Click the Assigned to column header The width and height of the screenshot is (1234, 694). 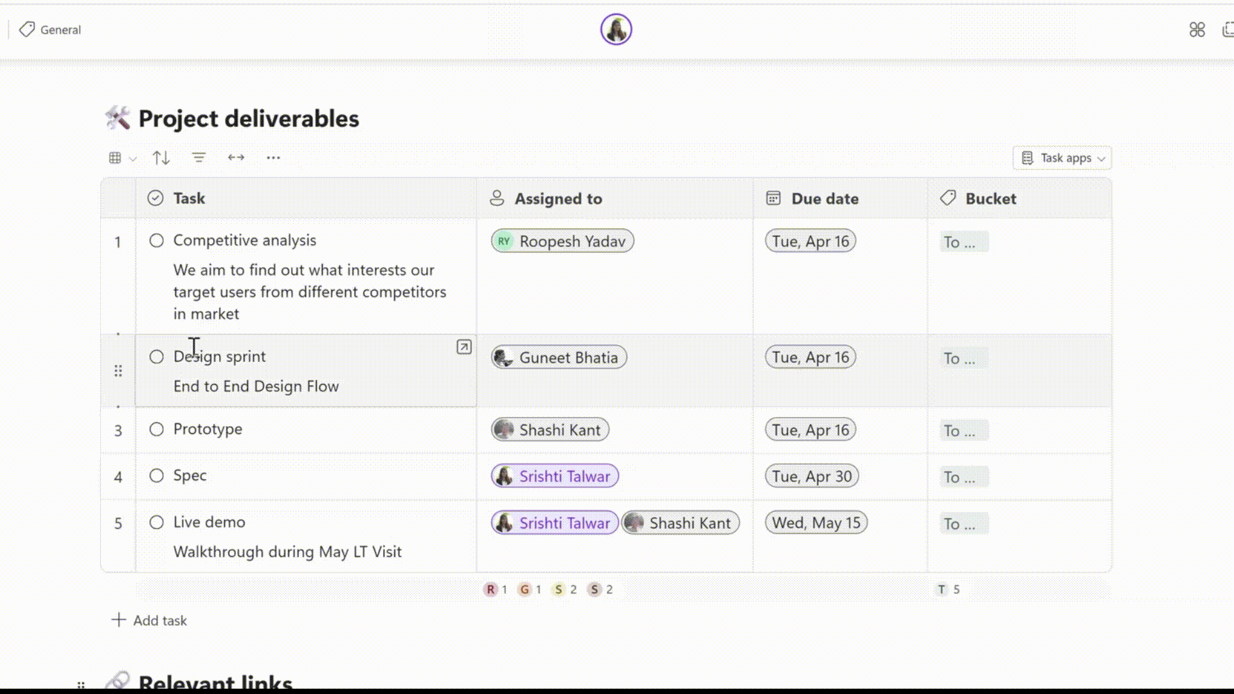(558, 199)
